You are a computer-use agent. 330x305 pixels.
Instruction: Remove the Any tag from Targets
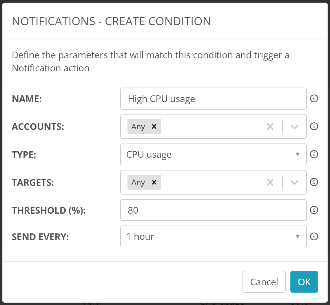pos(154,182)
